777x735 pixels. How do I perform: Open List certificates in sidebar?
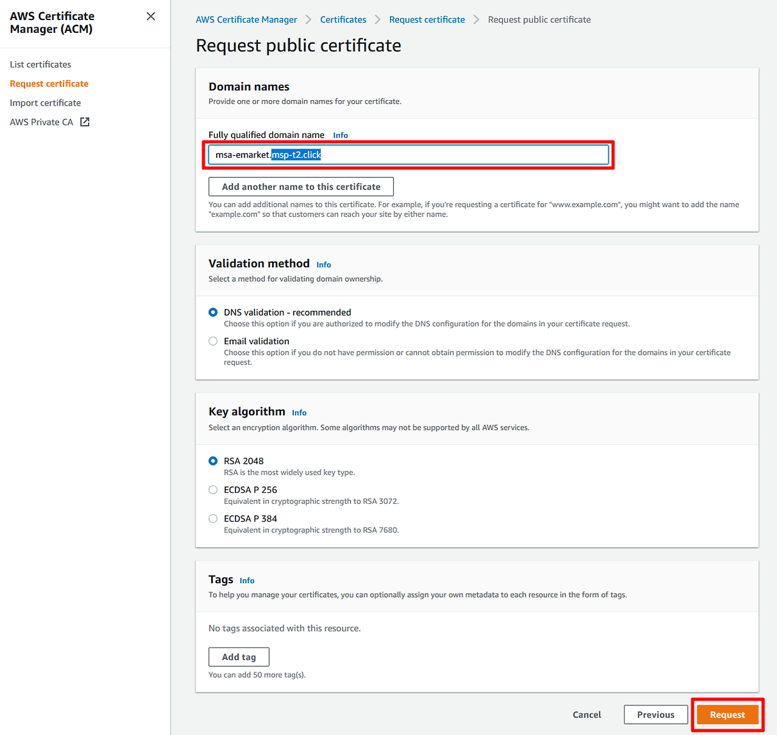click(41, 64)
